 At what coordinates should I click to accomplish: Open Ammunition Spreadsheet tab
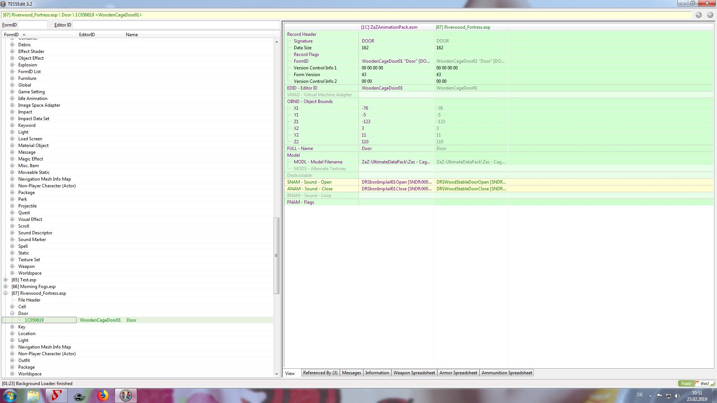(x=507, y=373)
